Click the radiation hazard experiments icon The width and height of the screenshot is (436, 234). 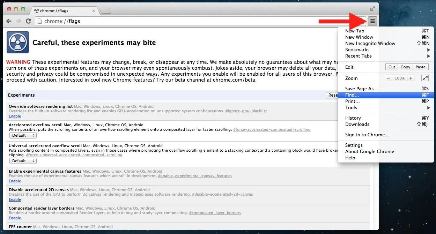click(18, 42)
